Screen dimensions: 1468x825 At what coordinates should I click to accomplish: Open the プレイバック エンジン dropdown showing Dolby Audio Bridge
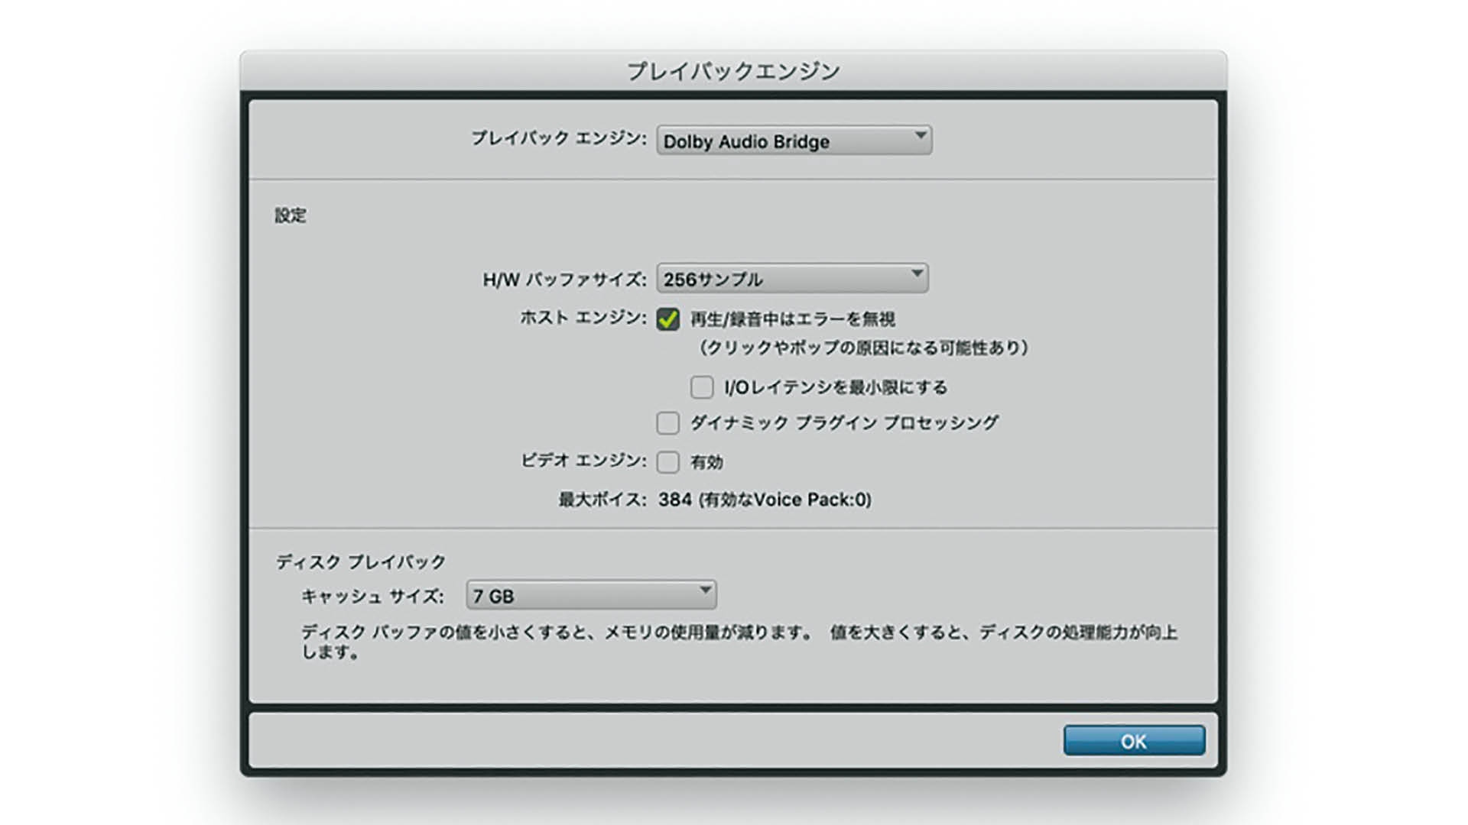(794, 141)
